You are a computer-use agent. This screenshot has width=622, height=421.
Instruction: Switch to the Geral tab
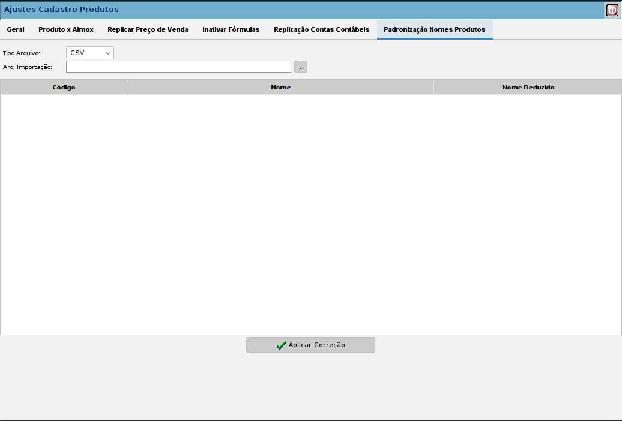[x=16, y=29]
